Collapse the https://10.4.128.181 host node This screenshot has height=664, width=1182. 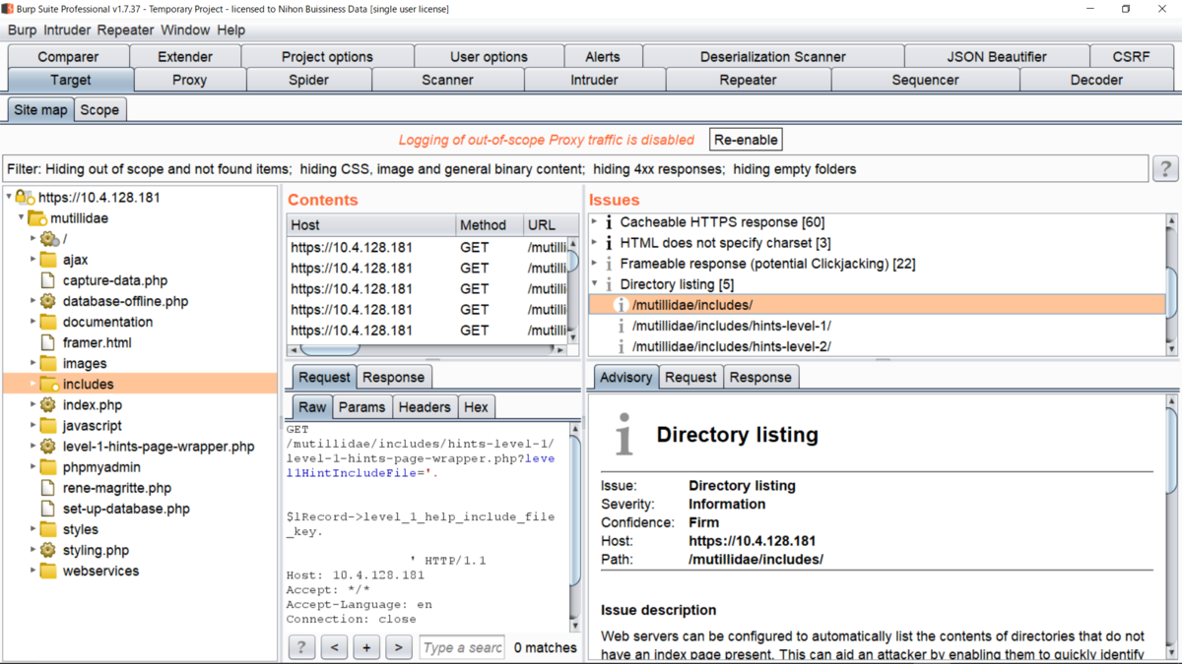pos(9,198)
